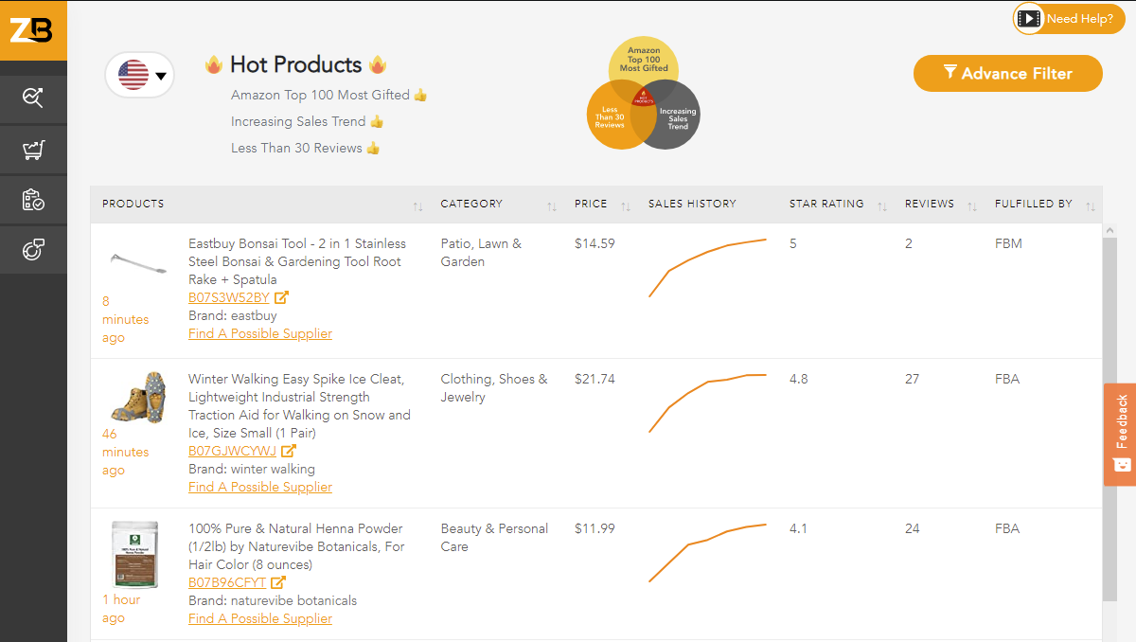Viewport: 1136px width, 642px height.
Task: Open the magnifier trend analysis sidebar icon
Action: (x=33, y=98)
